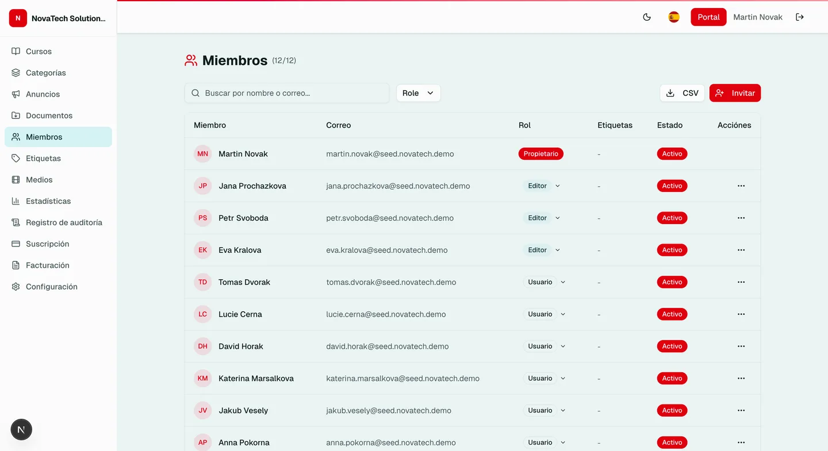Change Tomas Dvorak's role dropdown

(546, 282)
